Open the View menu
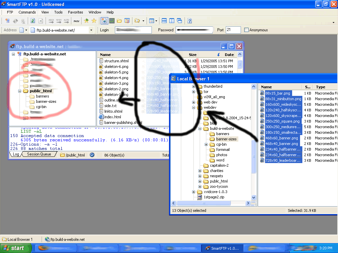This screenshot has width=338, height=253. (x=45, y=12)
